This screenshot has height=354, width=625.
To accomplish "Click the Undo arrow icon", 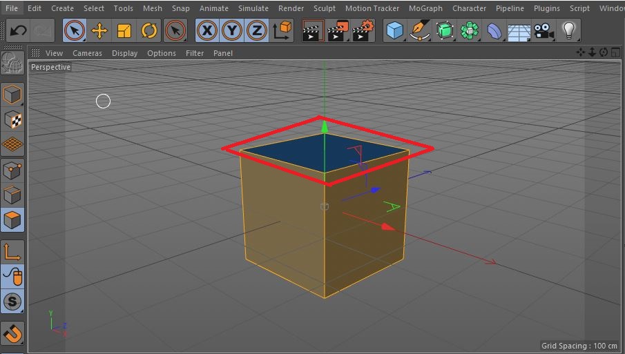I will [19, 30].
